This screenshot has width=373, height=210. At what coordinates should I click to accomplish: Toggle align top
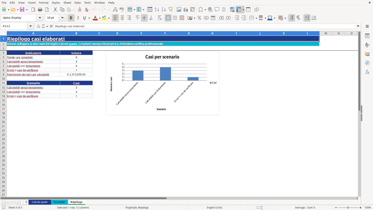pyautogui.click(x=137, y=18)
